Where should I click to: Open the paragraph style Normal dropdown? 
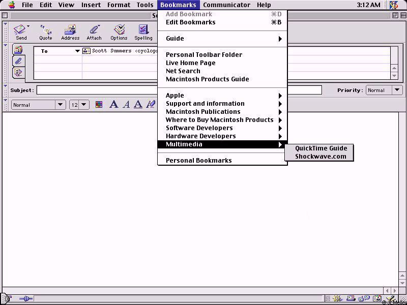[39, 105]
